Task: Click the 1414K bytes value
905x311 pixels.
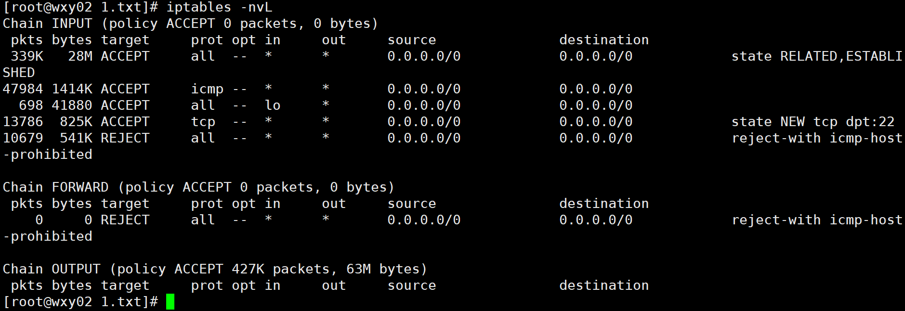Action: pyautogui.click(x=72, y=89)
